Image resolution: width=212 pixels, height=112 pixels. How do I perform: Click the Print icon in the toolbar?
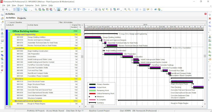tap(3, 9)
